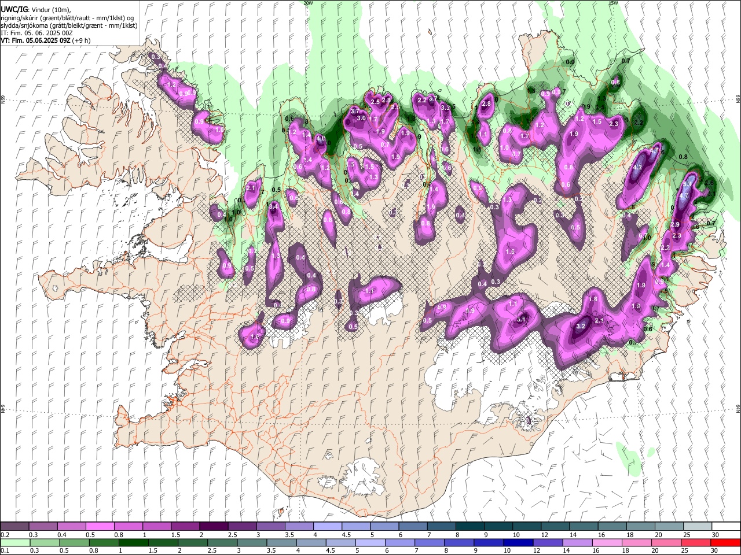Viewport: 741px width, 555px height.
Task: Select the '4.0' value on the northern coast
Action: [x=321, y=139]
